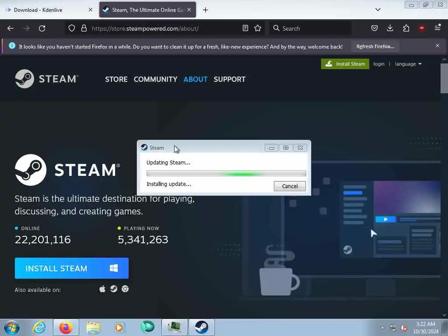Click the green Install Steam header button
Screen dimensions: 448x336
345,64
